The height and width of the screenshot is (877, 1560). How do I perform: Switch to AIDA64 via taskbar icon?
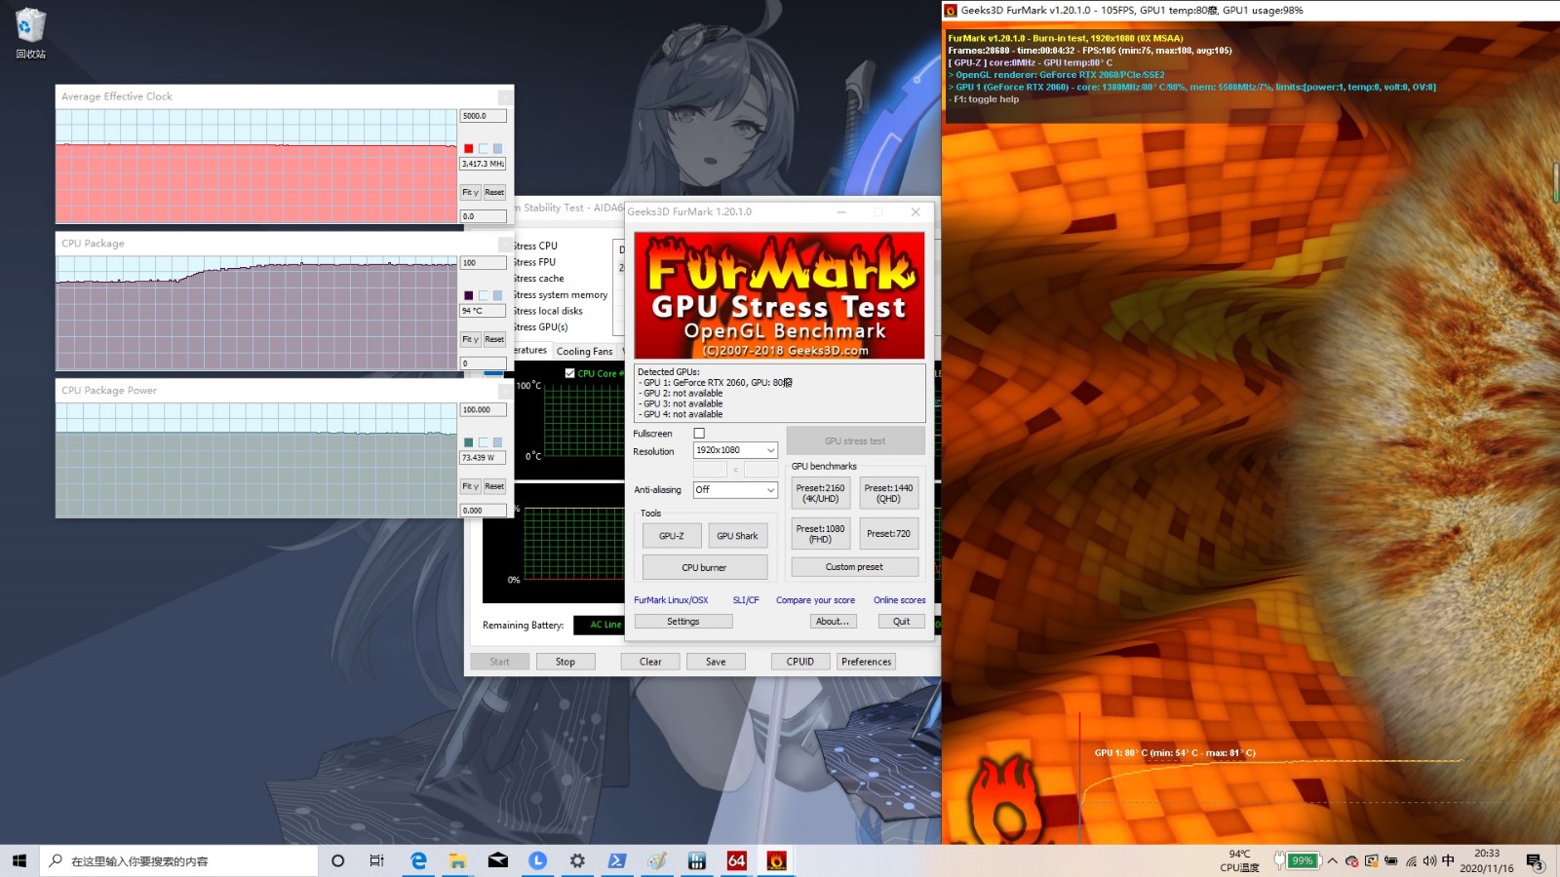[x=737, y=860]
